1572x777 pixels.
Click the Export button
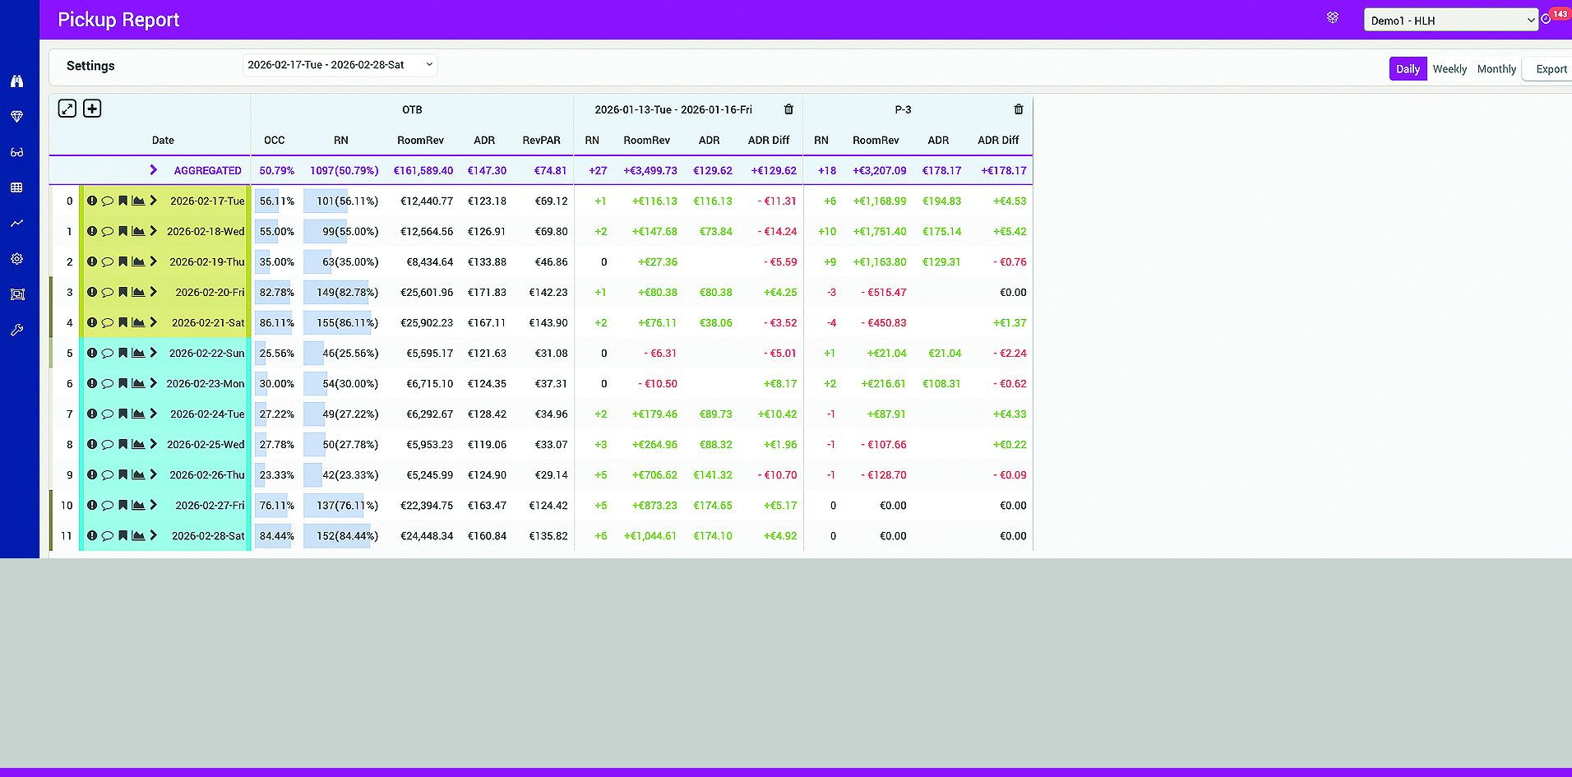tap(1551, 69)
